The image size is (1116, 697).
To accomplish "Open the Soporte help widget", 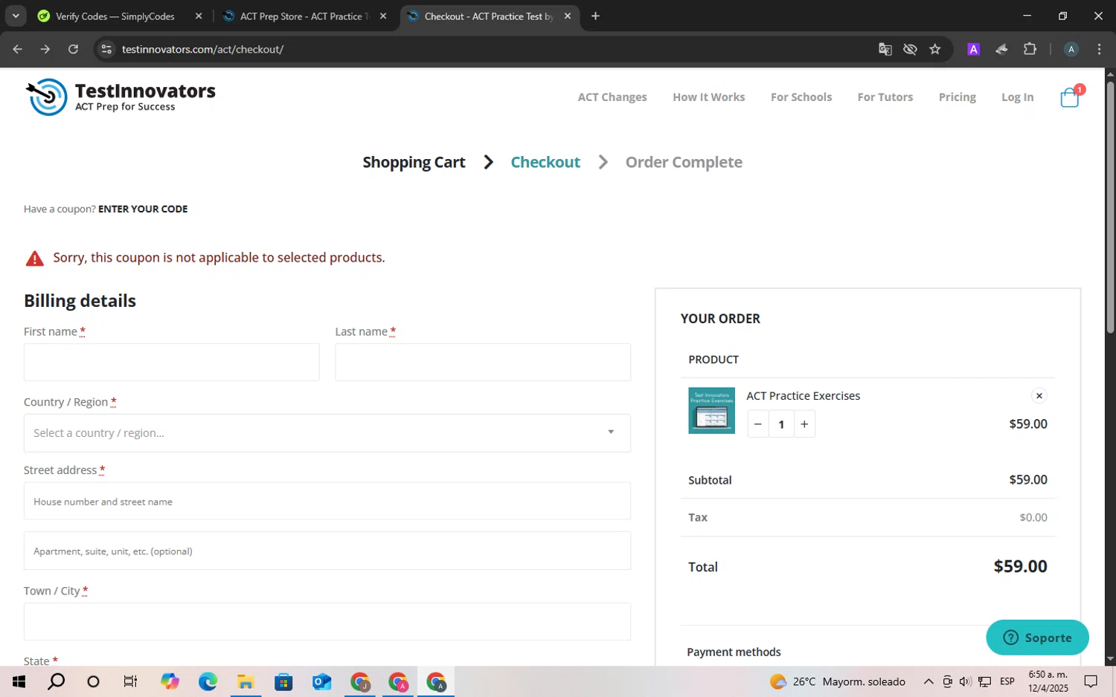I will coord(1037,638).
